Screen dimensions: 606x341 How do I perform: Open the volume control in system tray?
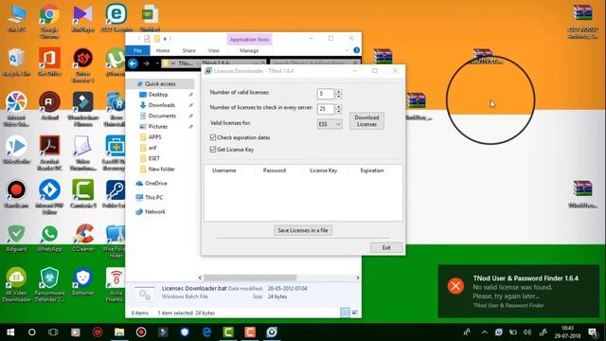point(527,332)
